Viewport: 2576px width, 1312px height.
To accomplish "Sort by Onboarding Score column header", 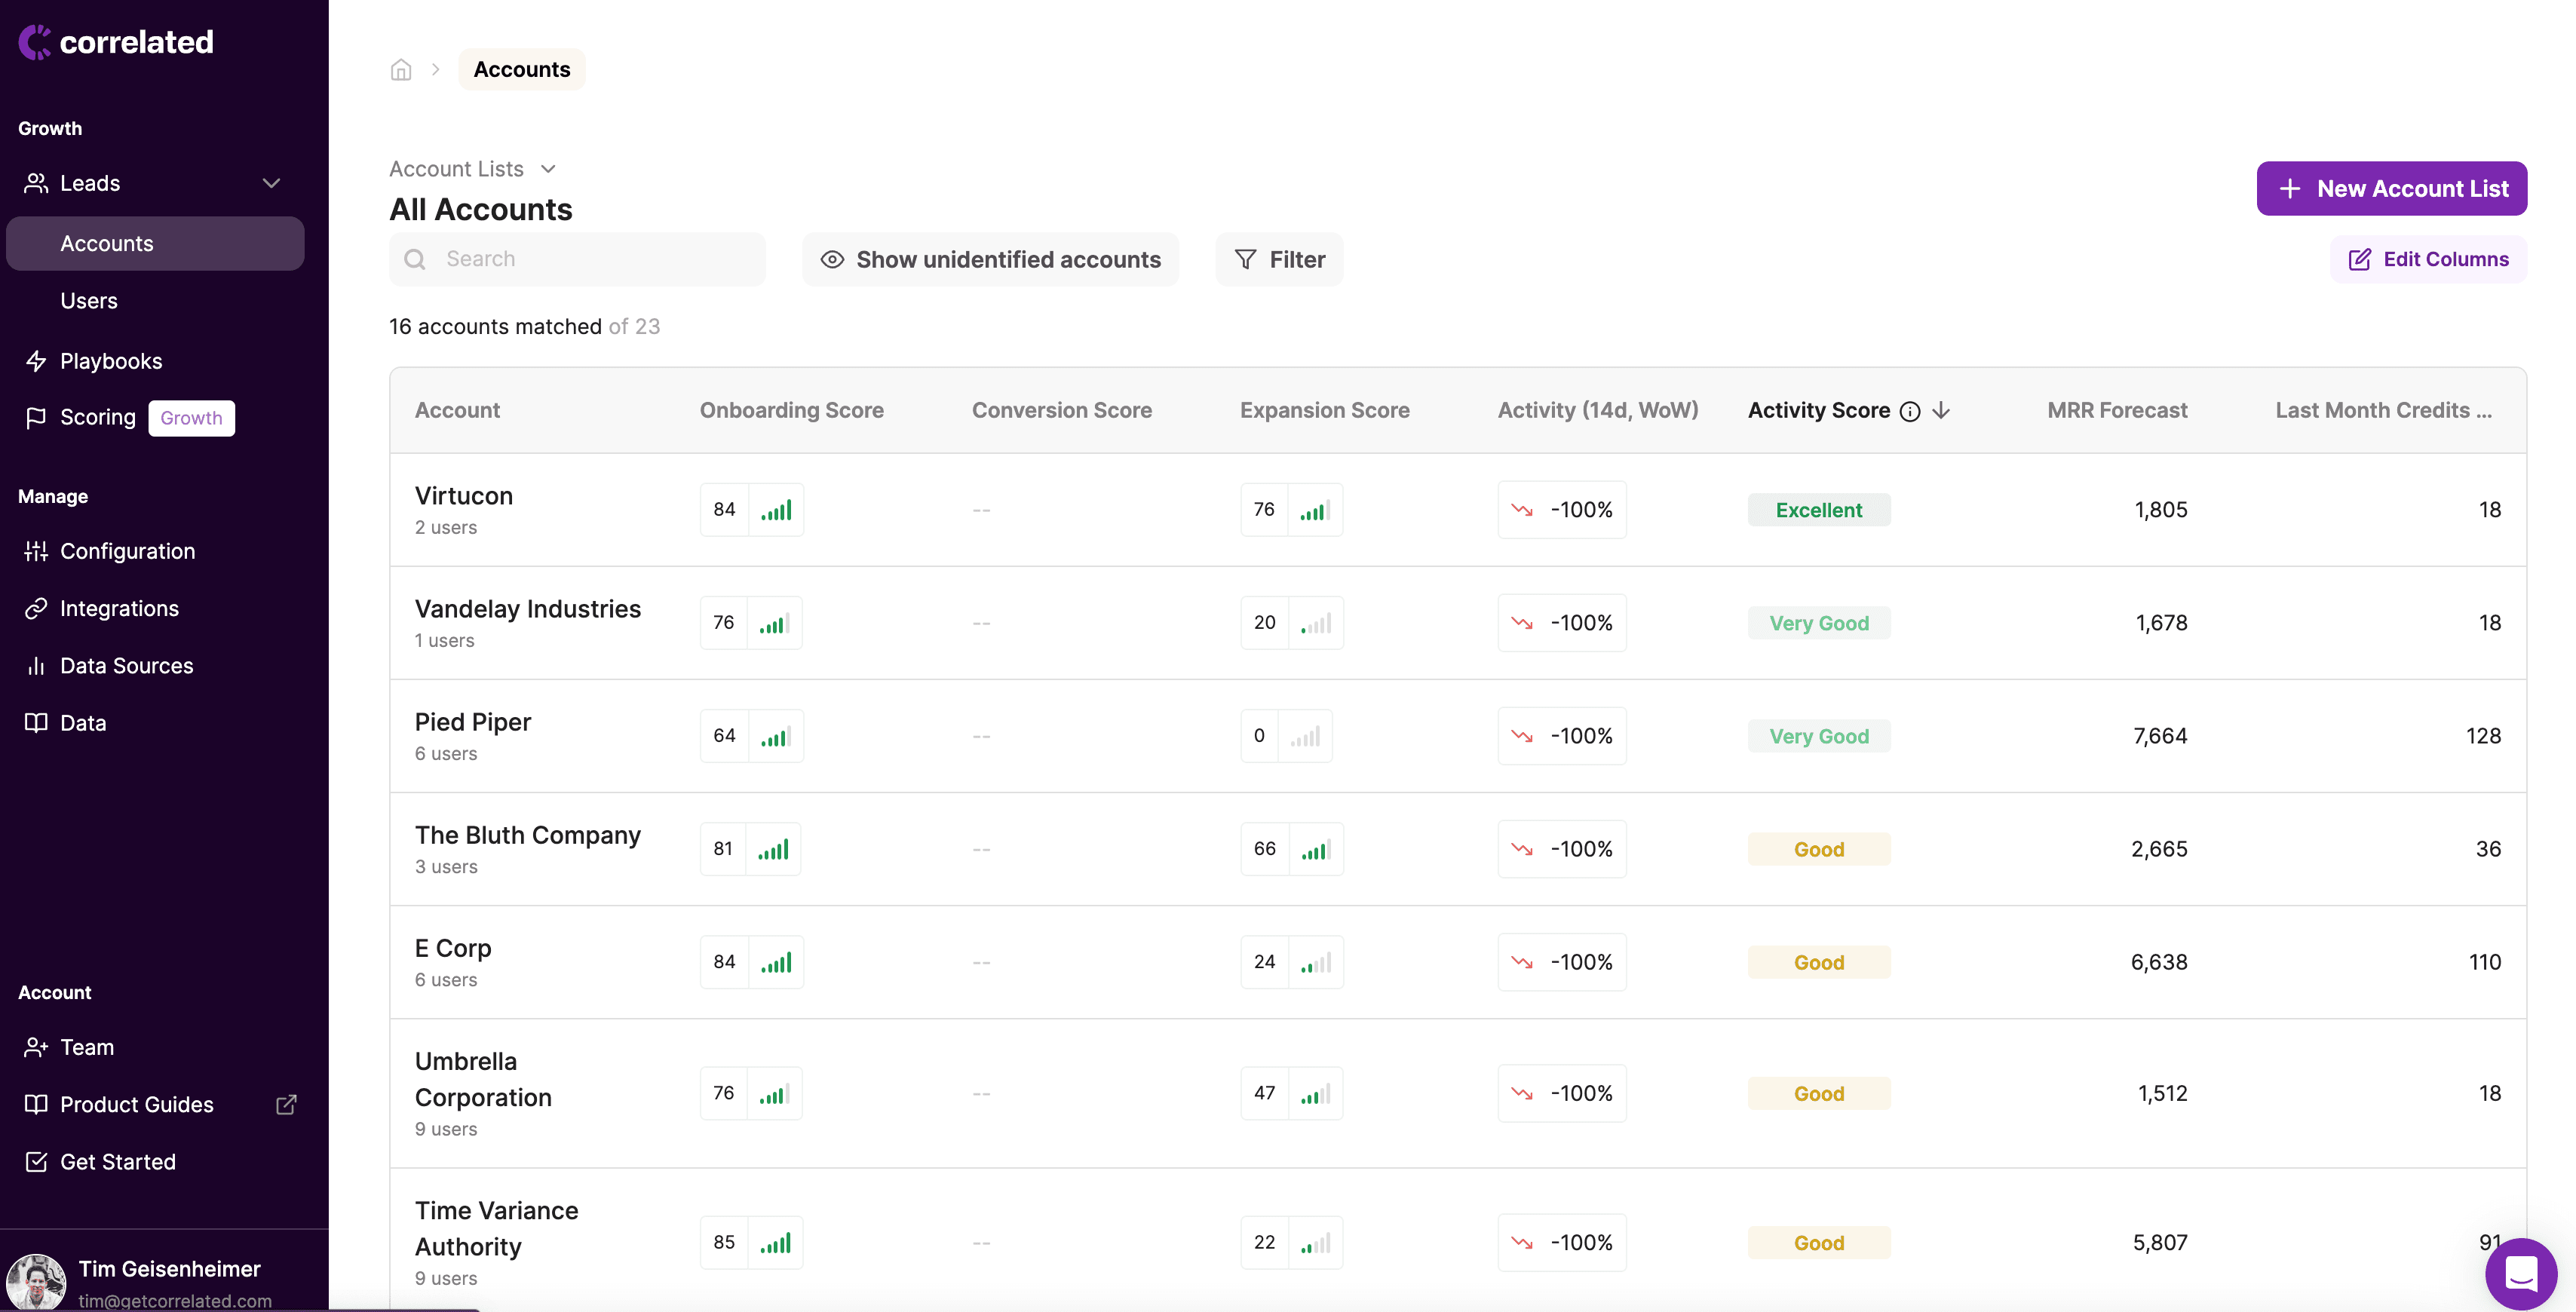I will coord(791,410).
